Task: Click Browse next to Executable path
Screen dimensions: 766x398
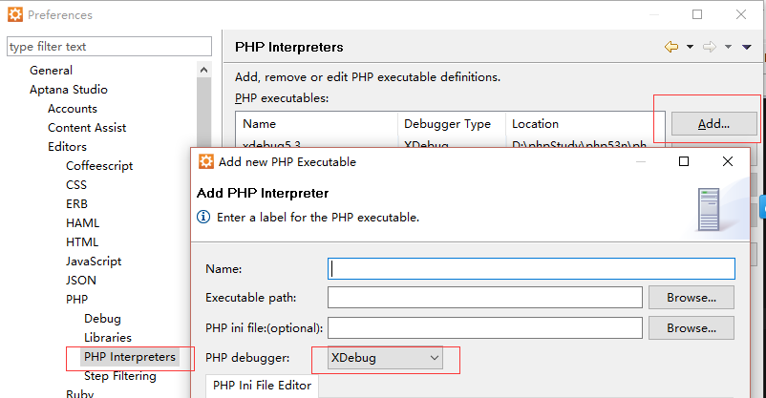Action: coord(691,298)
